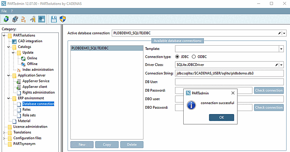Viewport: 290px width, 152px height.
Task: Collapse the Application Server tree node
Action: [9, 75]
